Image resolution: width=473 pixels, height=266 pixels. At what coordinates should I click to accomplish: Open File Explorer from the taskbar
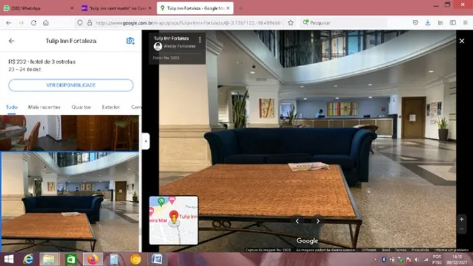click(x=49, y=259)
